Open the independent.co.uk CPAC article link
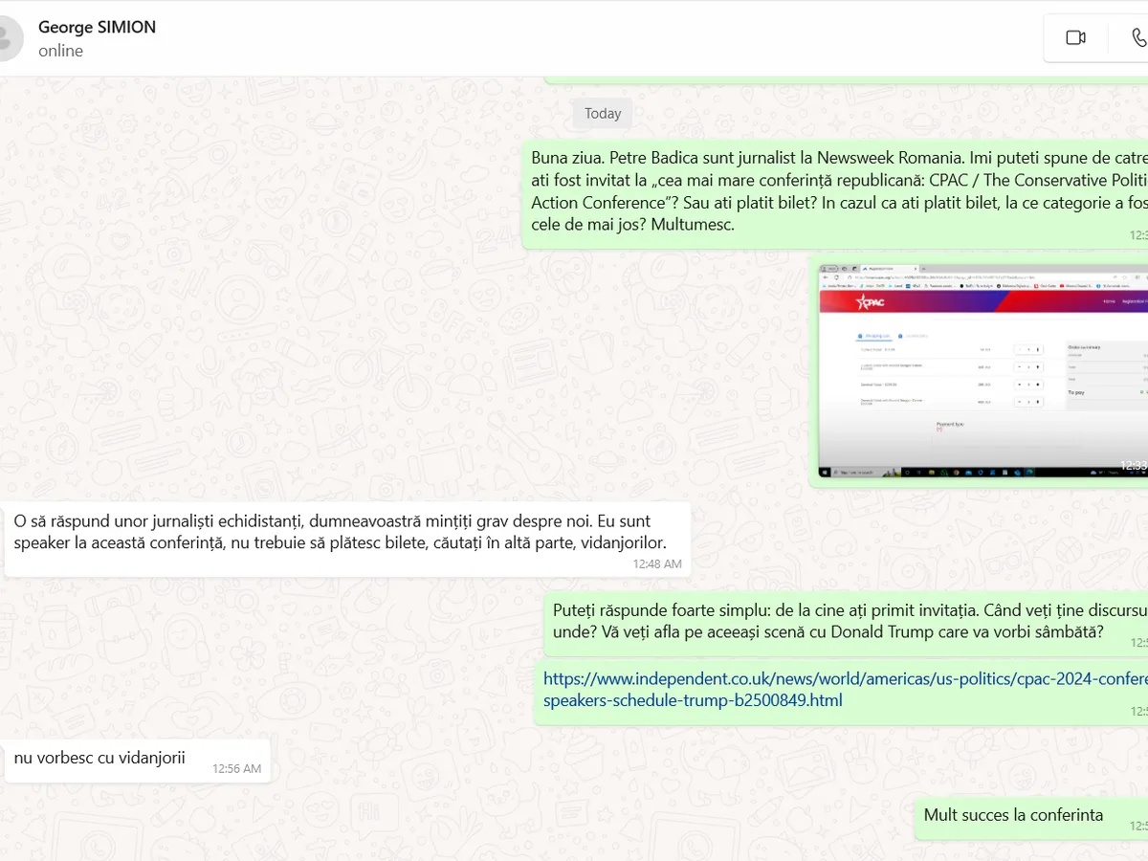Screen dimensions: 1148x861 point(842,689)
